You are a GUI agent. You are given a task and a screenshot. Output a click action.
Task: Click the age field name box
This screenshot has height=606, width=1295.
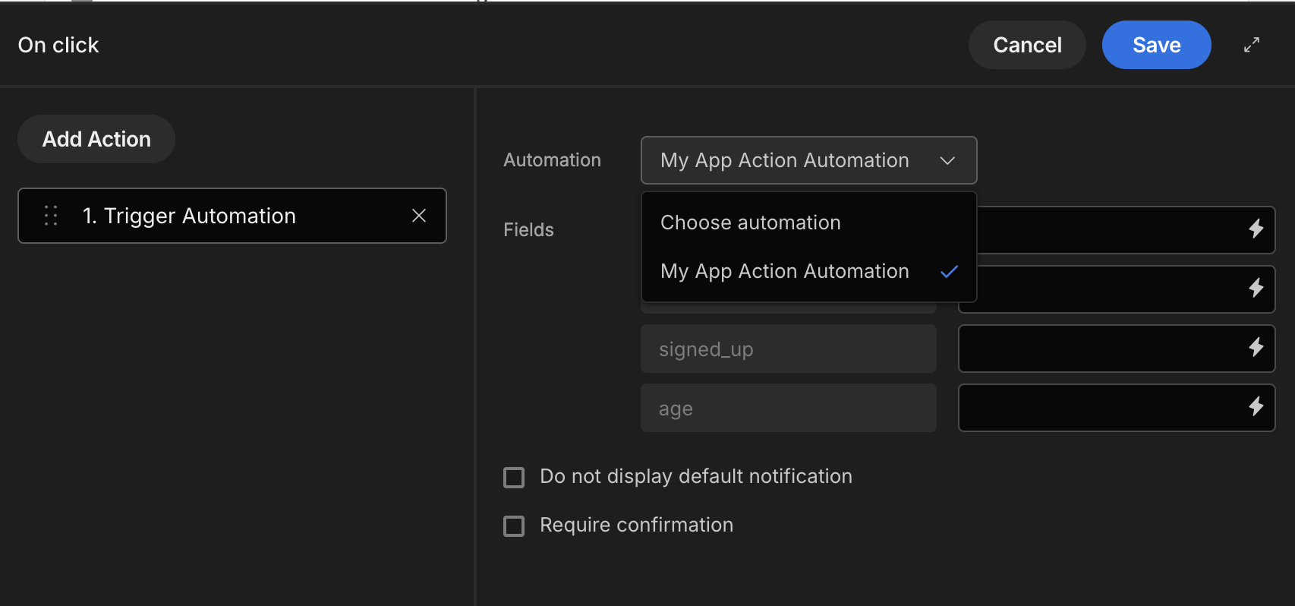click(789, 408)
